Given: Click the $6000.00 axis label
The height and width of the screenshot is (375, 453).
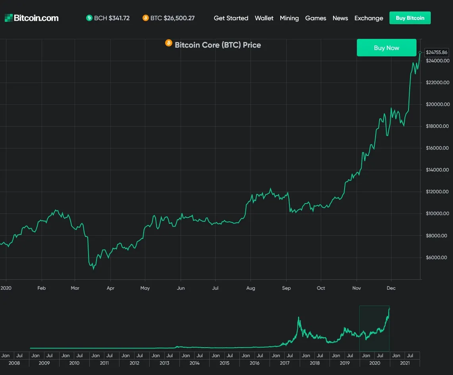Looking at the screenshot, I should pos(436,257).
